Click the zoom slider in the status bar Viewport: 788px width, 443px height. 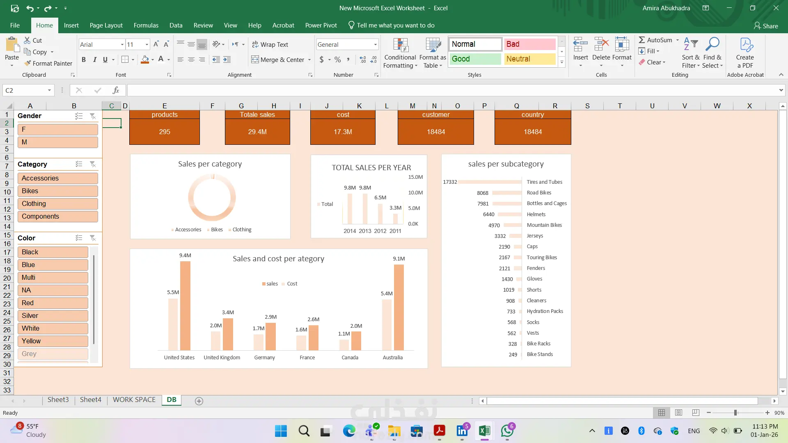tap(735, 413)
